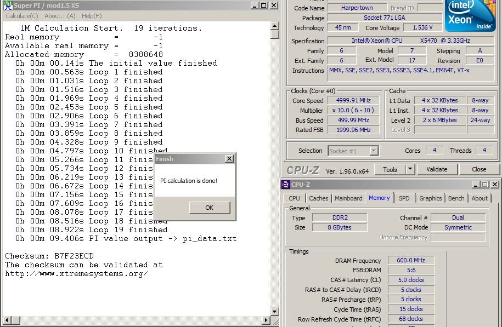Click the Multiplier value x 10.0 (6 - 10)

[353, 110]
